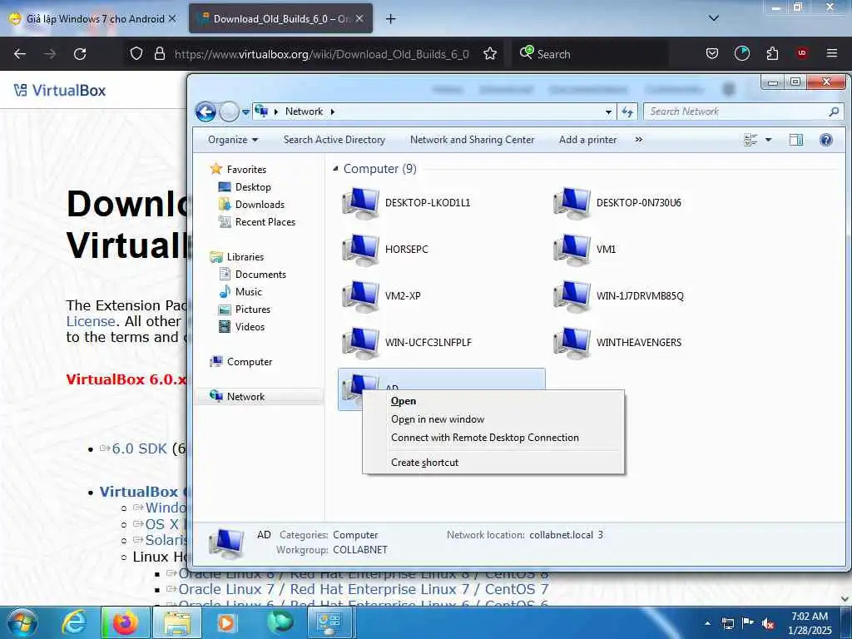Image resolution: width=852 pixels, height=639 pixels.
Task: Select the HORSEPC computer icon
Action: pos(360,250)
